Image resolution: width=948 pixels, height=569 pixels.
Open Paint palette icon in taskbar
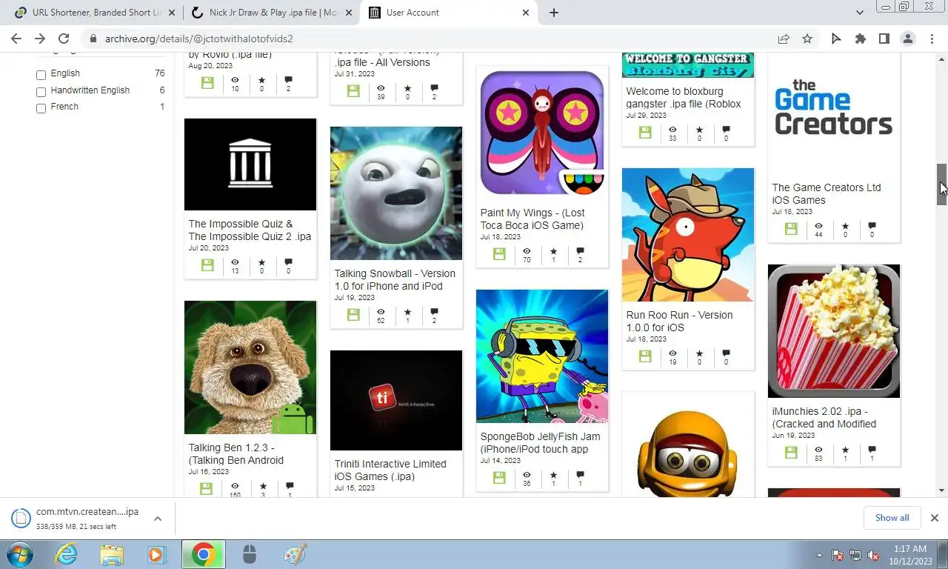coord(295,554)
